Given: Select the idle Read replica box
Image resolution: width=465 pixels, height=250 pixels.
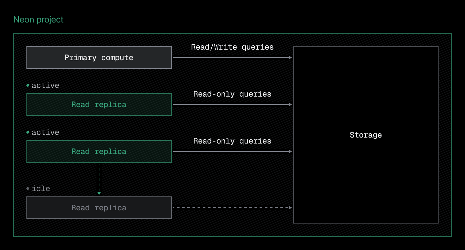Looking at the screenshot, I should pyautogui.click(x=99, y=208).
